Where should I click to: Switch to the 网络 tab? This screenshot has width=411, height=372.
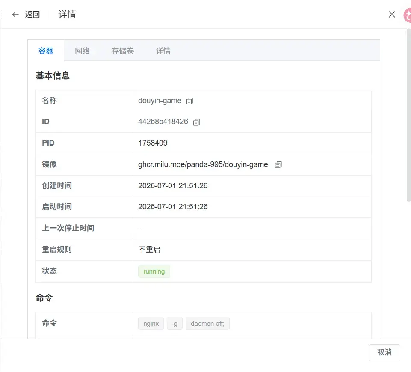pyautogui.click(x=82, y=51)
